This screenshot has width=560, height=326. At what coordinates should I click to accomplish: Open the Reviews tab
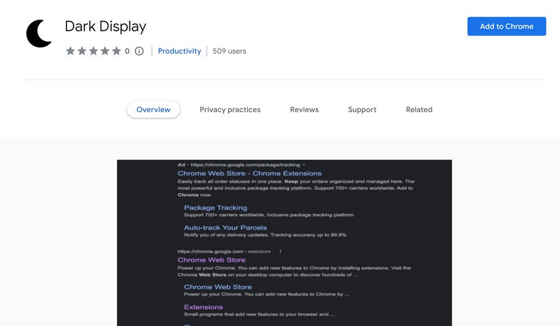tap(304, 110)
